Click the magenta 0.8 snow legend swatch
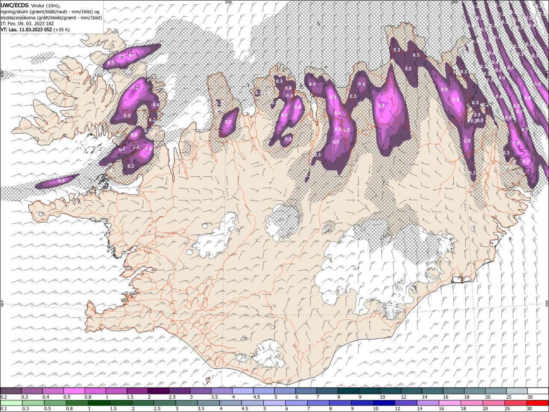Screen dimensions: 549x412 (95, 391)
